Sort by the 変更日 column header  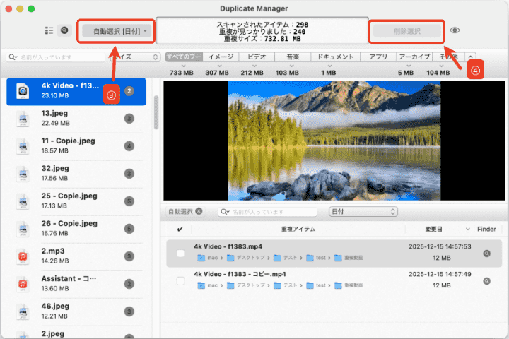point(438,229)
